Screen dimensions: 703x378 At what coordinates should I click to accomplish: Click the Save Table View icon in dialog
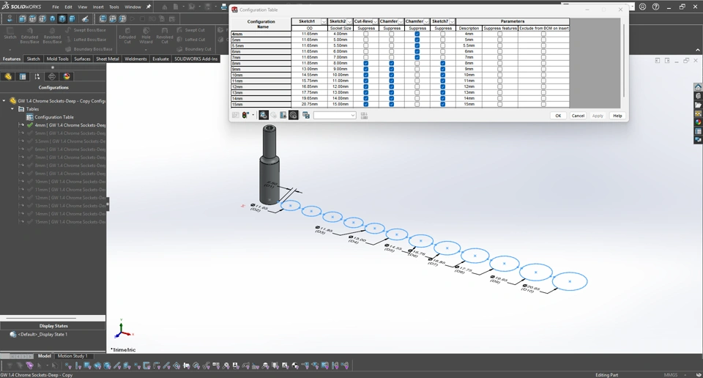coord(306,115)
